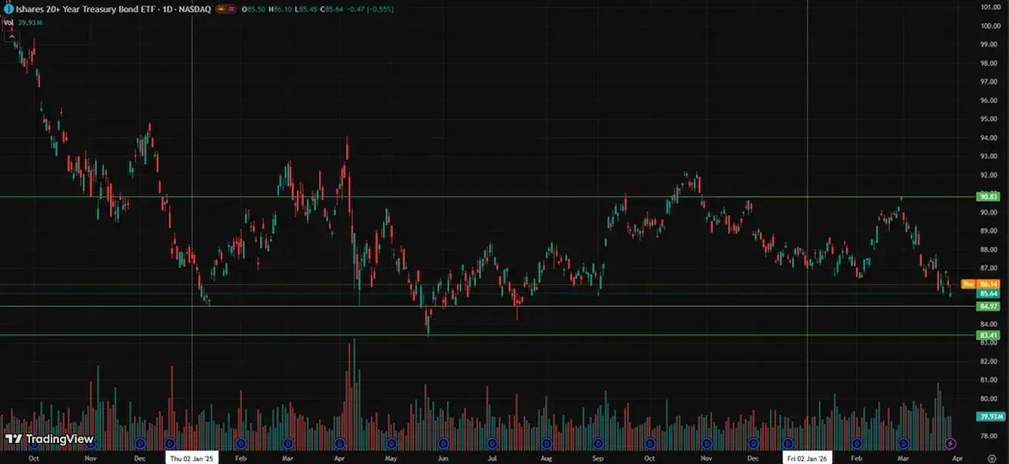Click the iShares symbol logo icon
The width and height of the screenshot is (1009, 464).
8,9
